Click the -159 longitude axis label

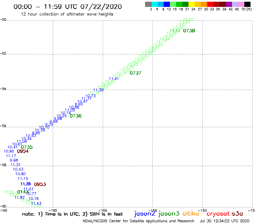[103, 211]
